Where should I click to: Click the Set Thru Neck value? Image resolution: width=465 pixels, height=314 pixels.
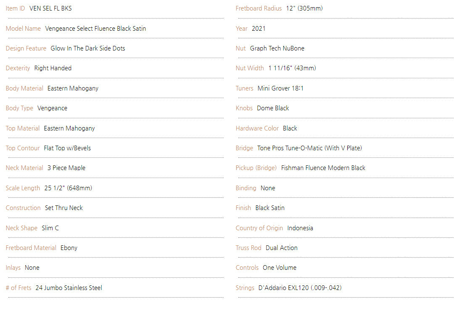click(x=63, y=208)
